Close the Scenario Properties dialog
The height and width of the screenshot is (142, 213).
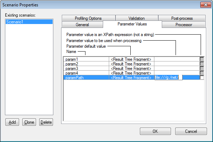(204, 5)
